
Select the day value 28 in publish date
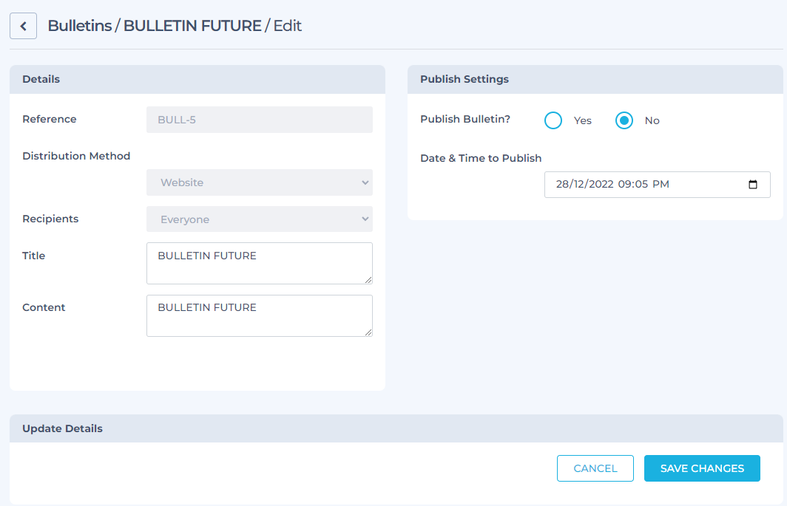click(562, 185)
